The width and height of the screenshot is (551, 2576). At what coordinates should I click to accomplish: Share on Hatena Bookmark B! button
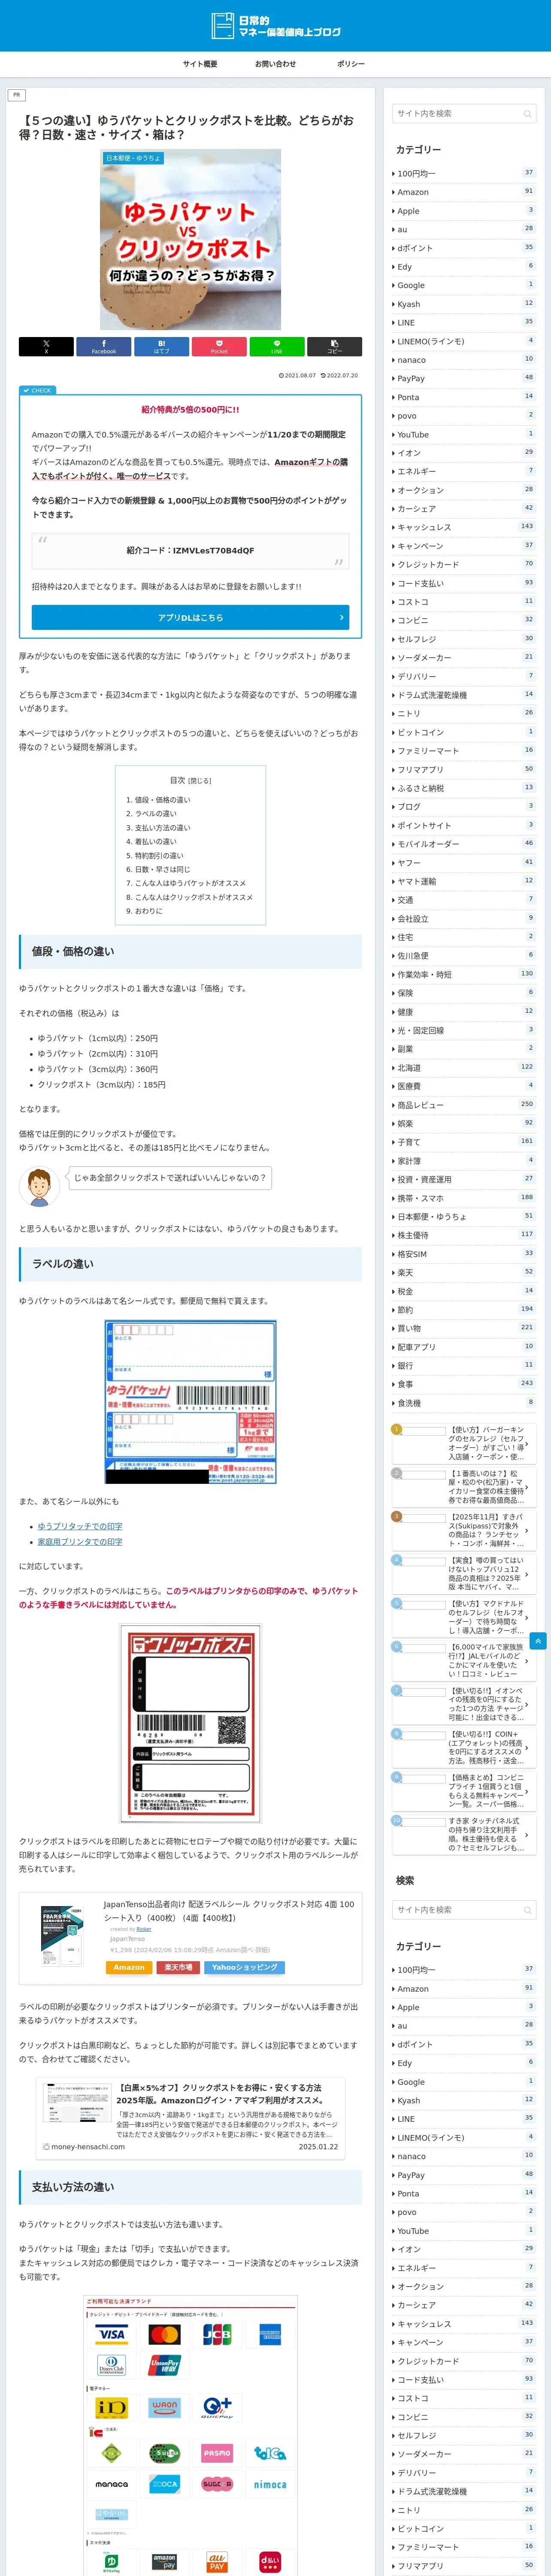pos(161,346)
